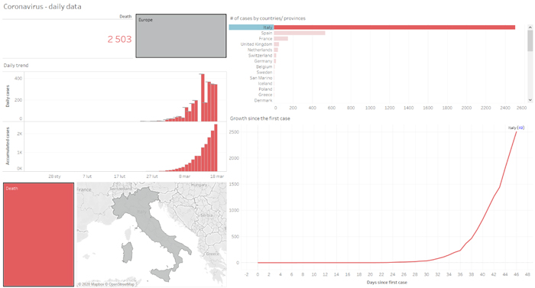Click the '28 sty' date axis label
Image resolution: width=535 pixels, height=288 pixels.
click(54, 176)
